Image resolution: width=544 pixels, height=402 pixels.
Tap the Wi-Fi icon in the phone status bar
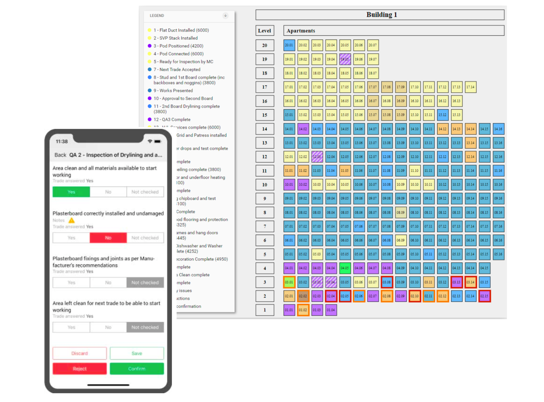coord(150,141)
